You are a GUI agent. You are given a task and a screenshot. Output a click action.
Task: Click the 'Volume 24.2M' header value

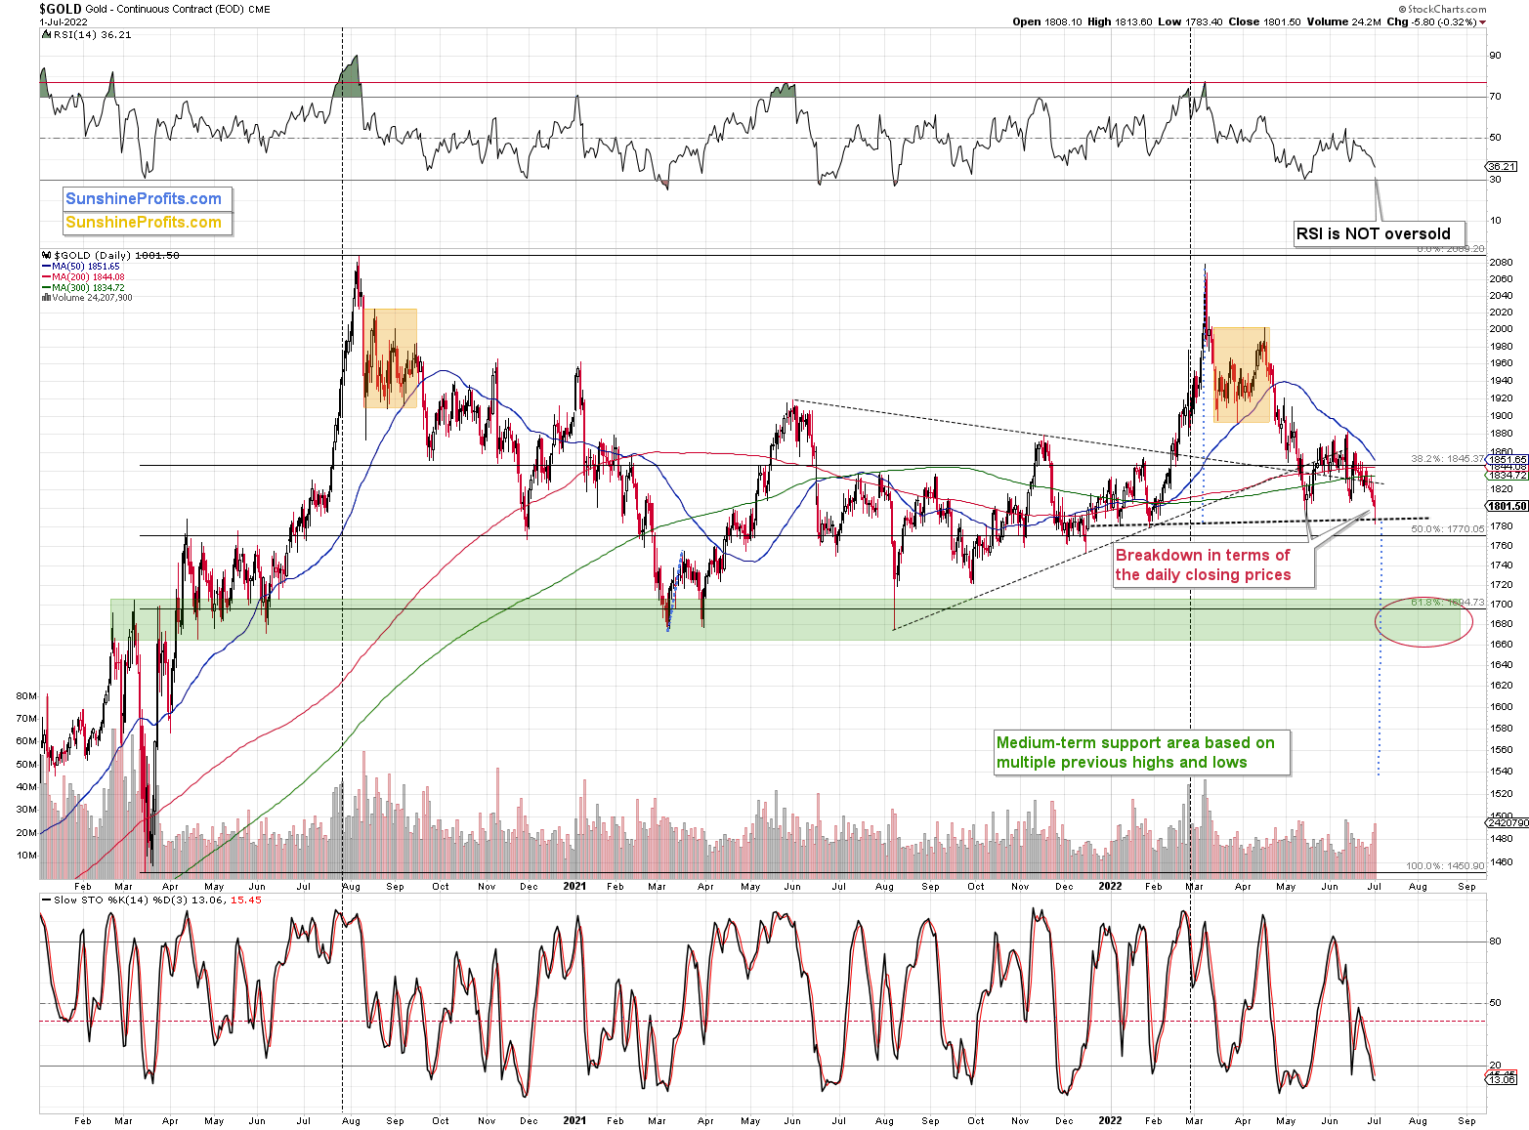[x=1343, y=21]
